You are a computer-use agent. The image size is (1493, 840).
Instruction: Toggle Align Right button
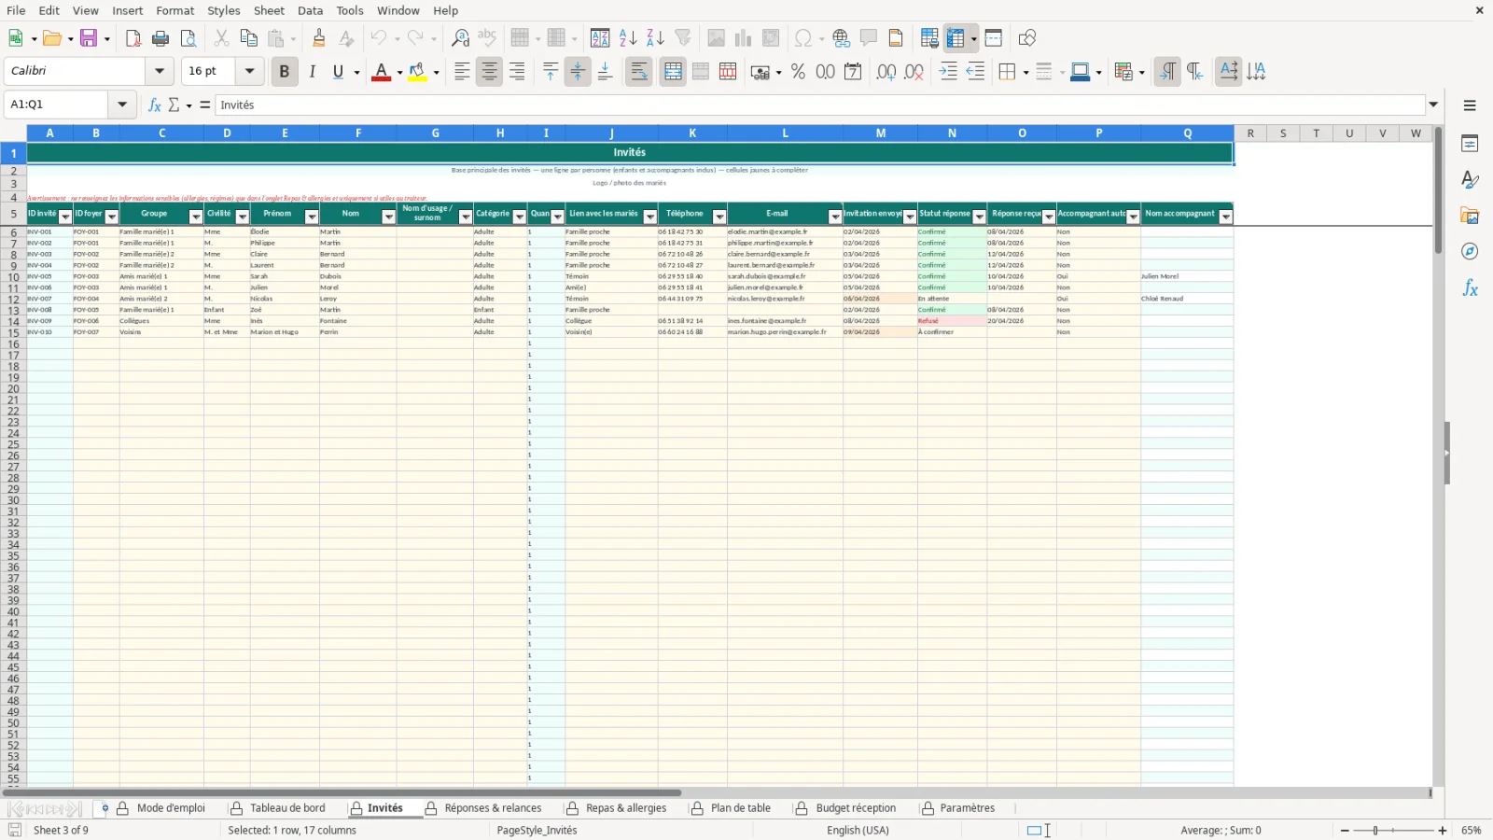(x=517, y=72)
